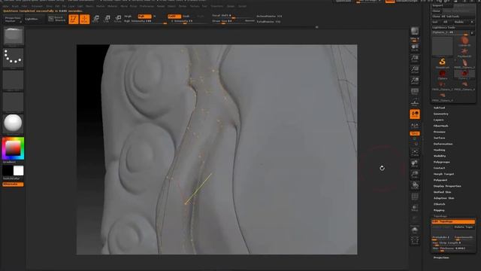The width and height of the screenshot is (481, 271).
Task: Open the current brush thumbnail picker
Action: point(14,36)
